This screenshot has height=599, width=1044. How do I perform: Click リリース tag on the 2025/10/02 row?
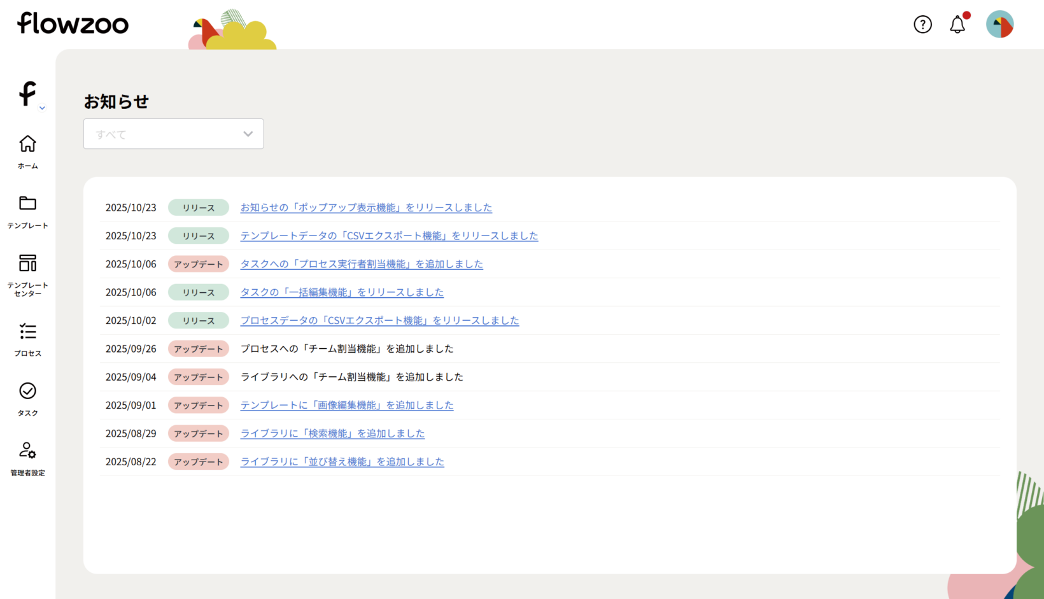(199, 321)
